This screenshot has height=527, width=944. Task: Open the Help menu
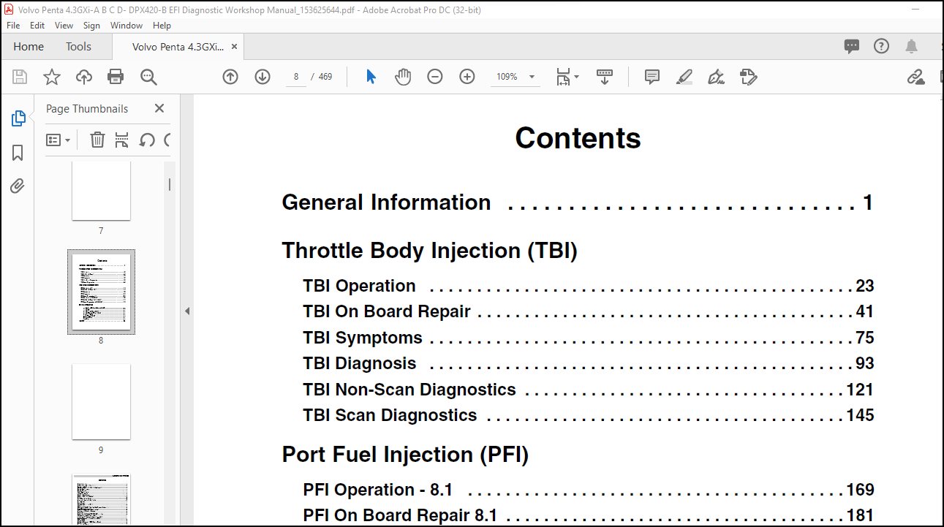click(x=162, y=25)
